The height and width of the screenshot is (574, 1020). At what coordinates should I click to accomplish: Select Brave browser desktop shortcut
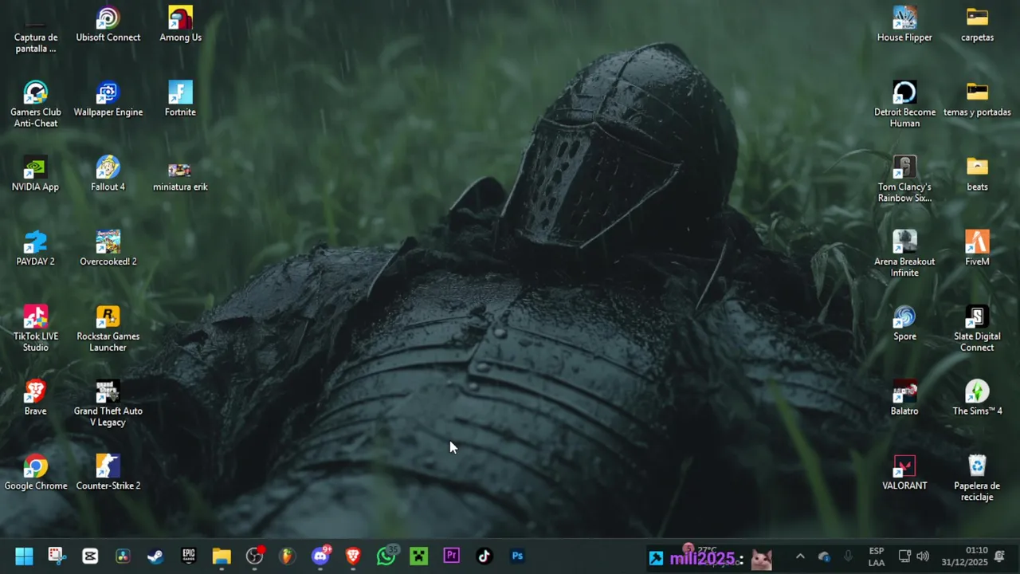click(35, 398)
